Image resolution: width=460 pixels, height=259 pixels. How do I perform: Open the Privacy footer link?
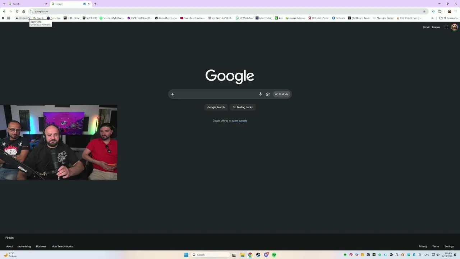coord(423,246)
